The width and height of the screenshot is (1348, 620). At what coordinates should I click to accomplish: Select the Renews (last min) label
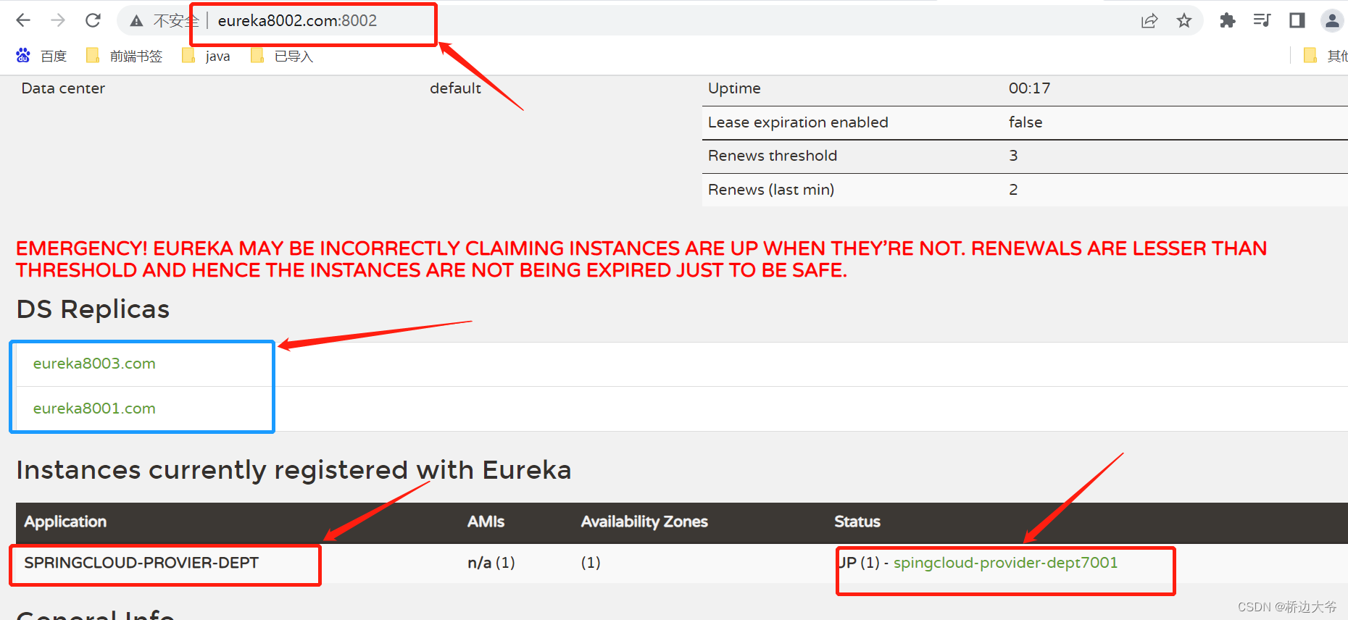(771, 190)
